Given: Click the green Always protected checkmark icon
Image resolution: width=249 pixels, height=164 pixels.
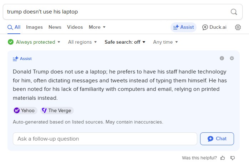Looking at the screenshot, I should pos(11,42).
